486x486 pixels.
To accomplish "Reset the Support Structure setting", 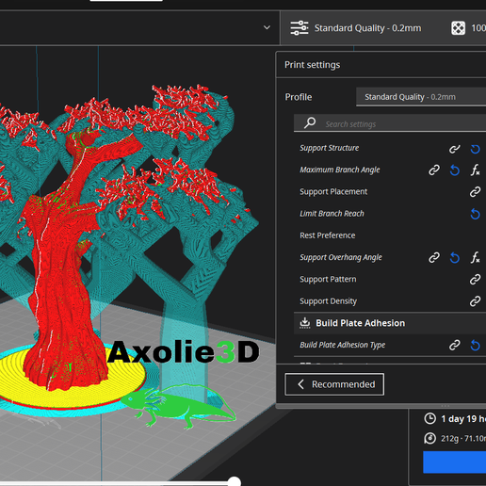I will tap(475, 149).
